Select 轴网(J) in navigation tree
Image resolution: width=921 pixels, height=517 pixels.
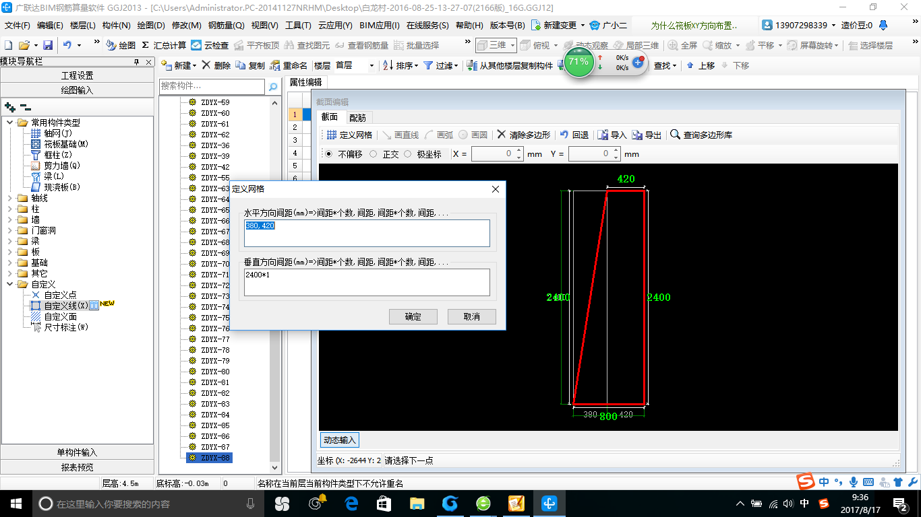point(52,133)
